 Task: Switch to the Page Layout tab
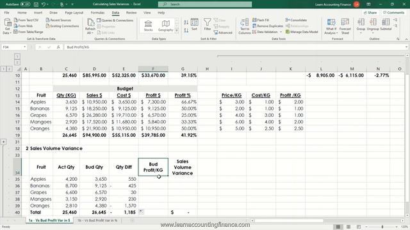coord(74,13)
